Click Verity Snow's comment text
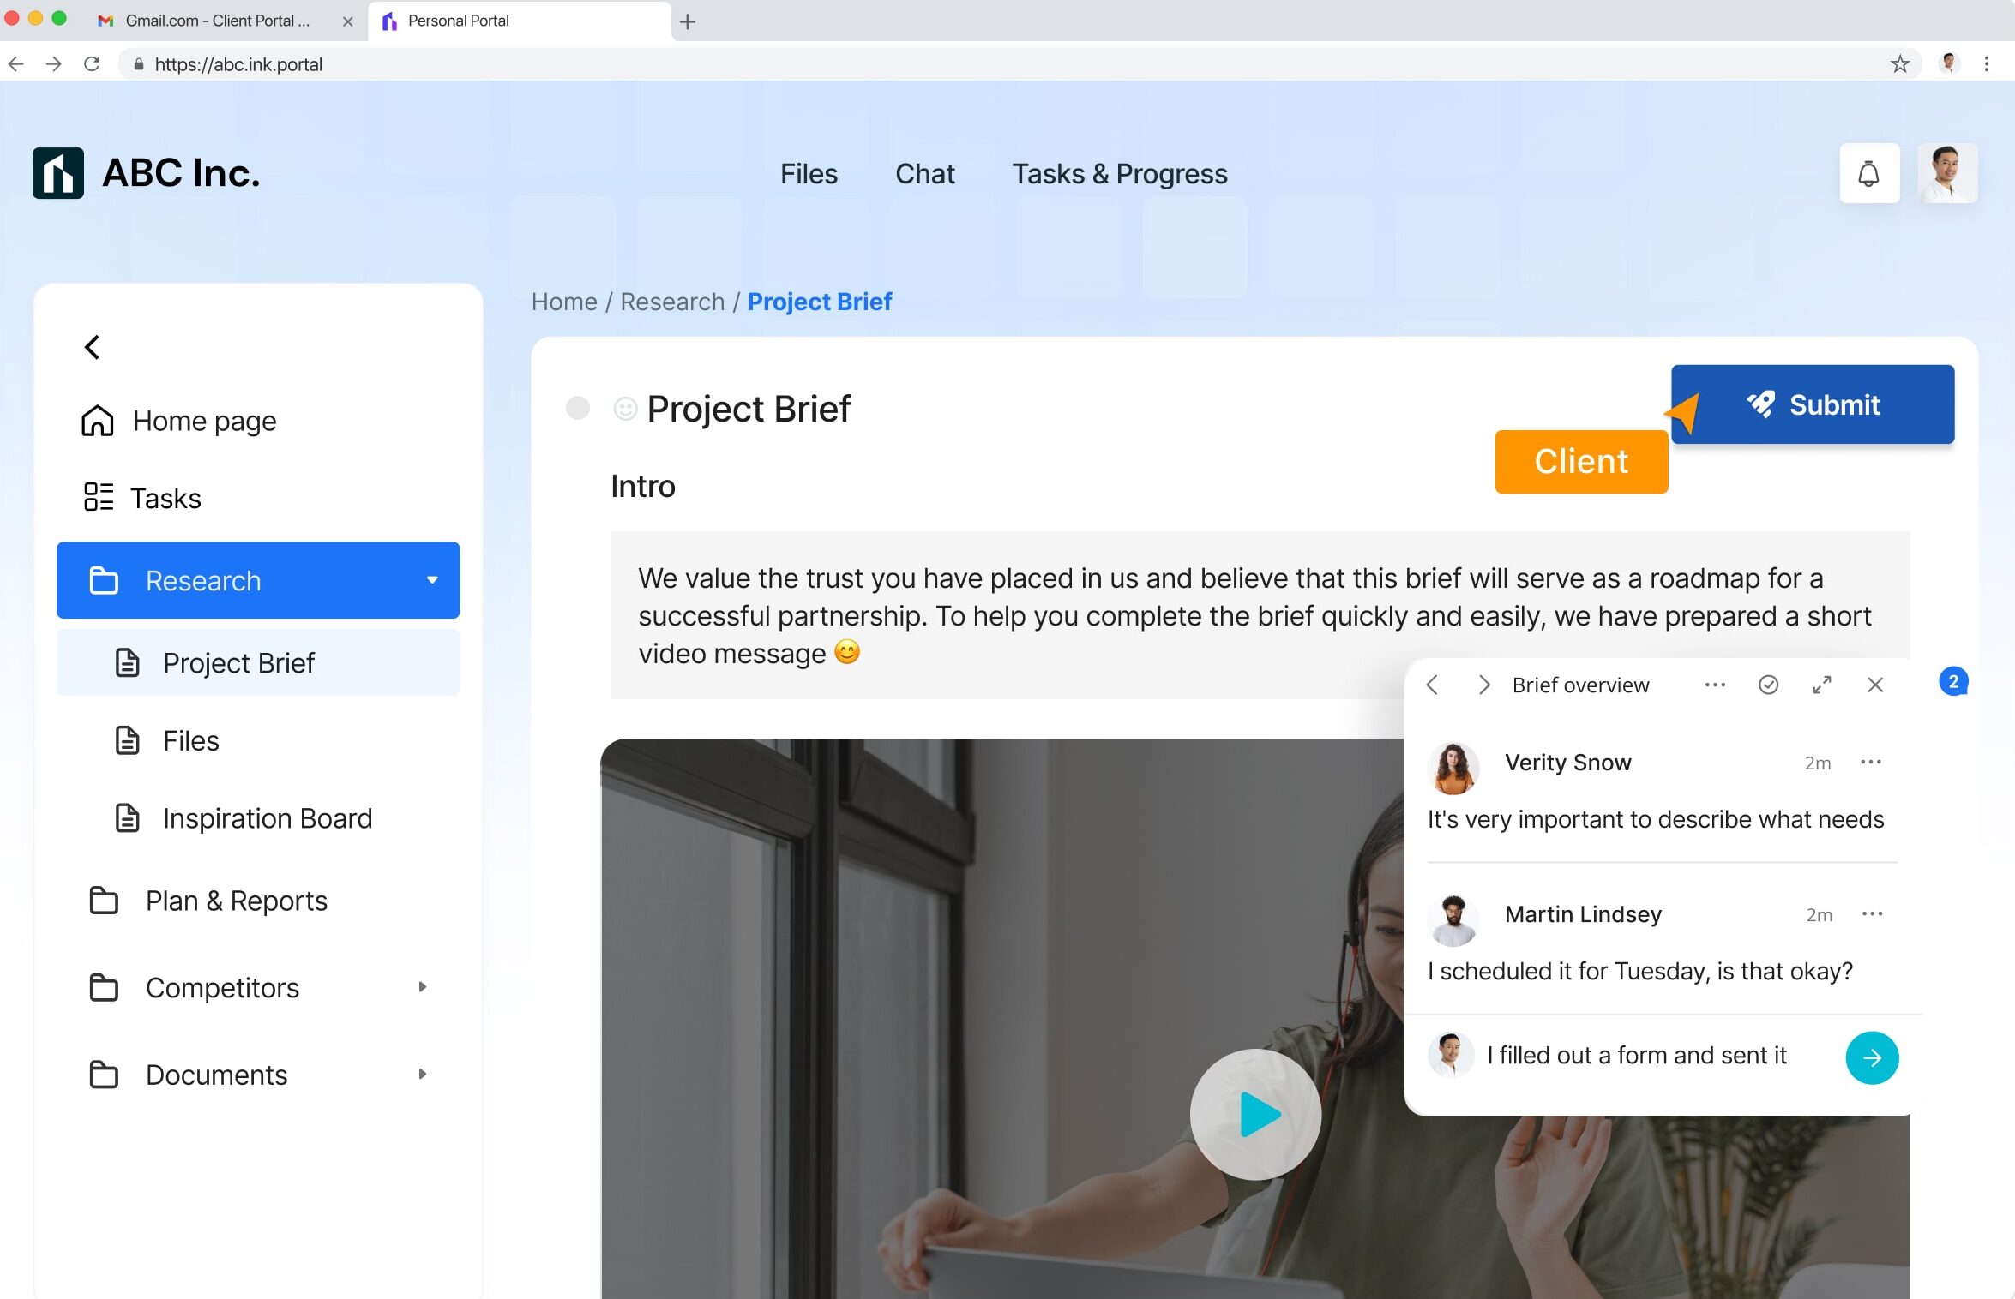The image size is (2015, 1299). (1656, 819)
